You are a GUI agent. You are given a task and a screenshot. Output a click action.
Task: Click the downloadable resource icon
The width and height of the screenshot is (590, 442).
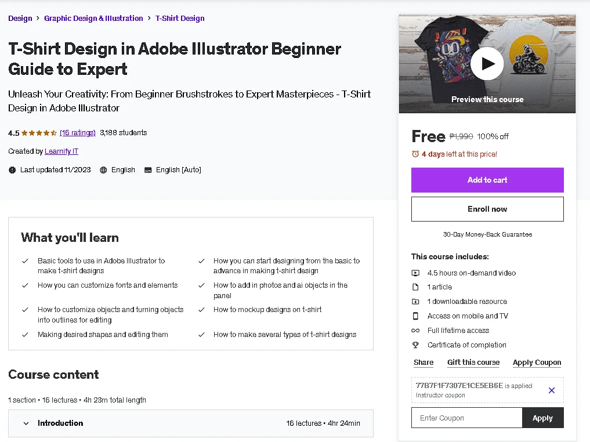pyautogui.click(x=415, y=302)
